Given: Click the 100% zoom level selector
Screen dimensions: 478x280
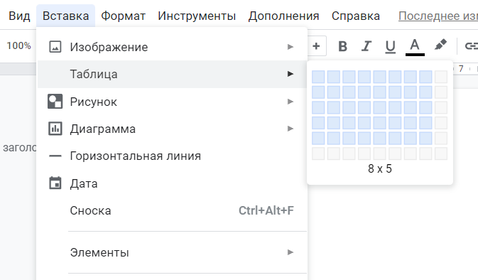Looking at the screenshot, I should point(19,45).
